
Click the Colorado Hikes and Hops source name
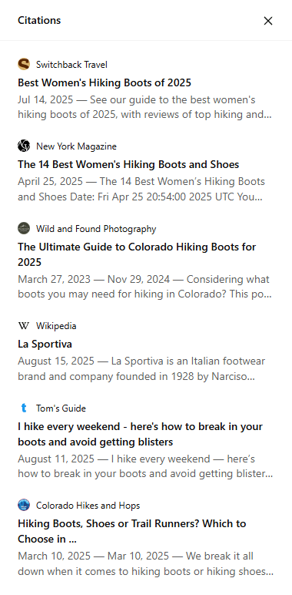tap(88, 505)
